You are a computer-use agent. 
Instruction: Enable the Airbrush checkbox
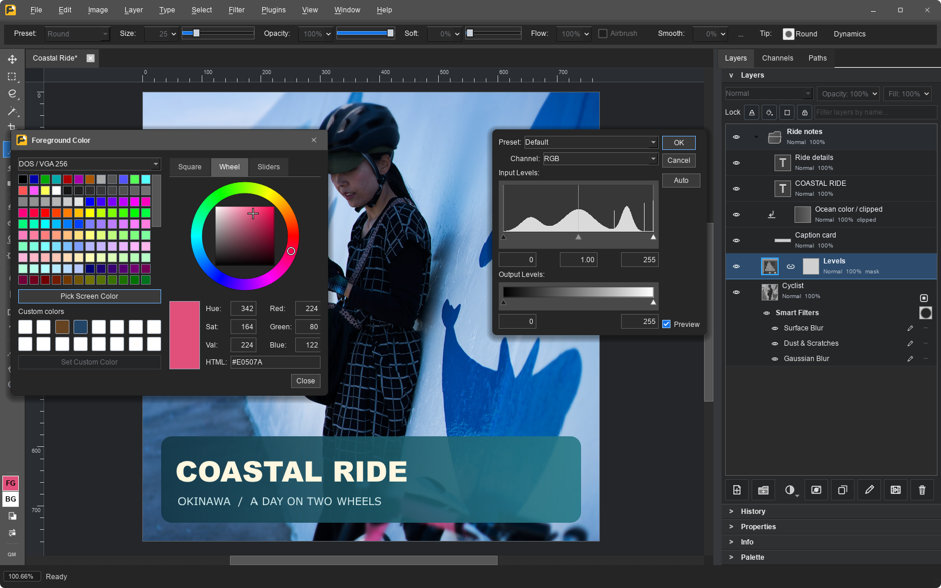[x=603, y=34]
